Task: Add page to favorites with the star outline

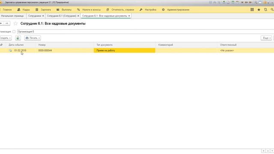Action: point(15,24)
